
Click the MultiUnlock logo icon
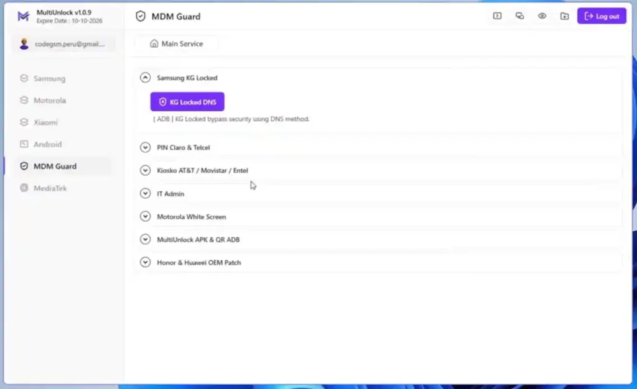[x=24, y=16]
